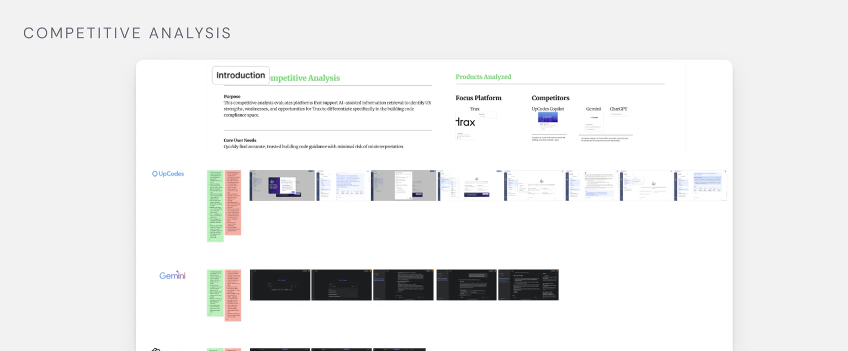Open the fourth Gemini dark screenshot thumbnail
Image resolution: width=848 pixels, height=351 pixels.
(467, 285)
